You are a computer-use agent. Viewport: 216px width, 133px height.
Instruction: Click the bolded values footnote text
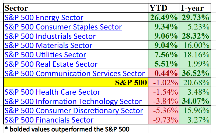67,129
